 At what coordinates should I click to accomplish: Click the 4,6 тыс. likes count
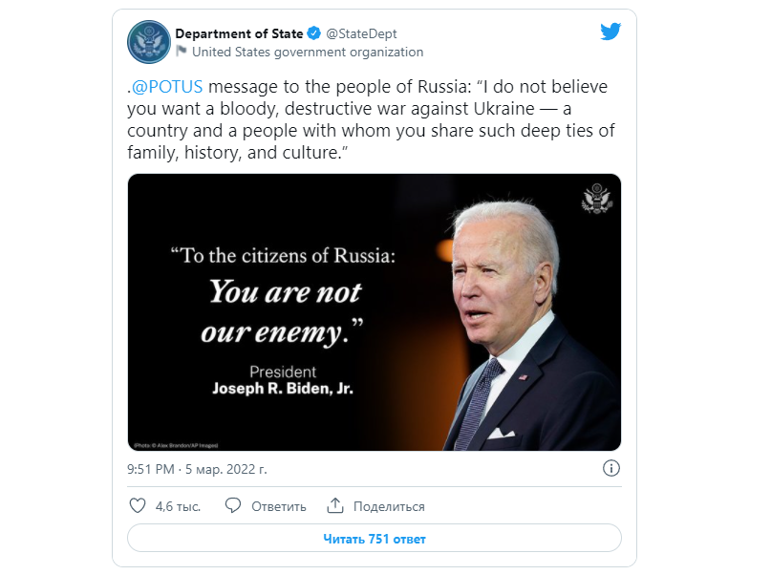(x=178, y=506)
